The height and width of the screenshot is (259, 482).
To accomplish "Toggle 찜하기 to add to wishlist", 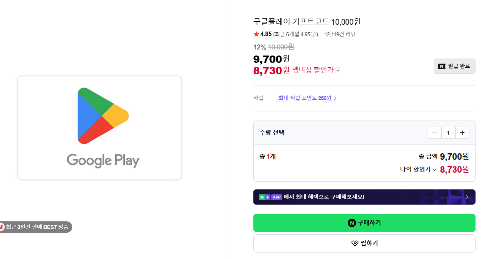I will (364, 243).
